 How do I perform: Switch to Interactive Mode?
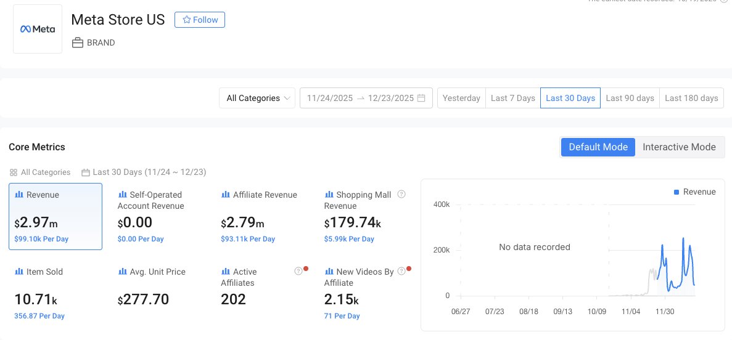click(679, 147)
